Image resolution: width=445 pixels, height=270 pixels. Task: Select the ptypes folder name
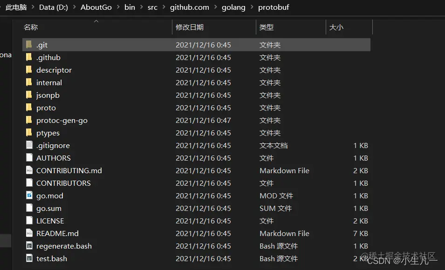pos(48,133)
